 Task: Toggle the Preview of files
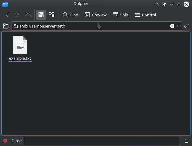coord(96,15)
